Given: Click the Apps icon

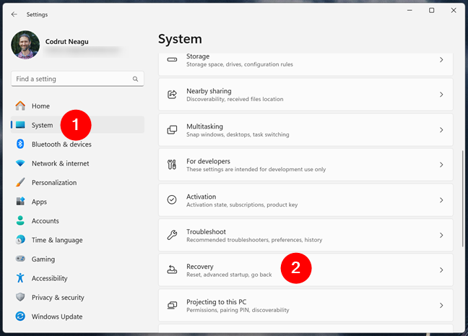Looking at the screenshot, I should 20,202.
